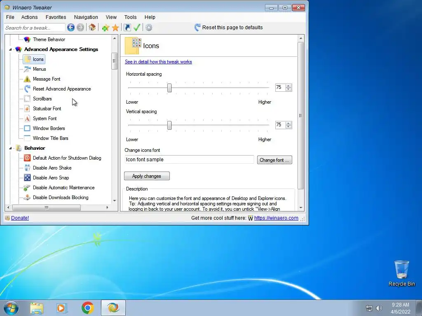Click Apply changes button
This screenshot has width=422, height=316.
[x=147, y=176]
